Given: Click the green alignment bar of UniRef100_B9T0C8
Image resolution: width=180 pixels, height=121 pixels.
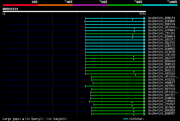Looking at the screenshot, I should [118, 89].
